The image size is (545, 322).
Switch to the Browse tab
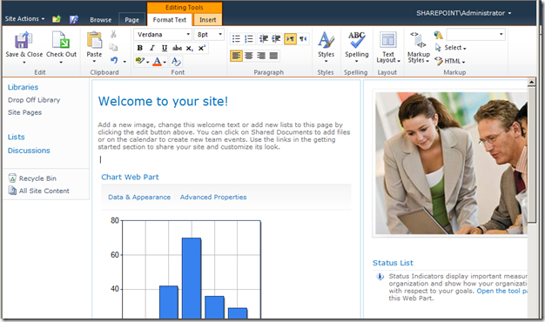pyautogui.click(x=100, y=20)
